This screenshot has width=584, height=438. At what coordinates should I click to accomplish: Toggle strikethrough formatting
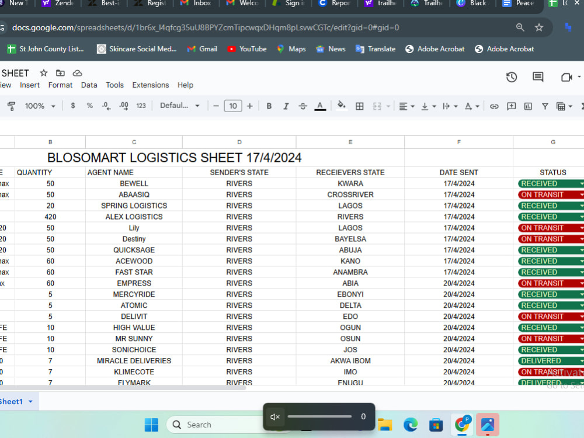[x=303, y=106]
